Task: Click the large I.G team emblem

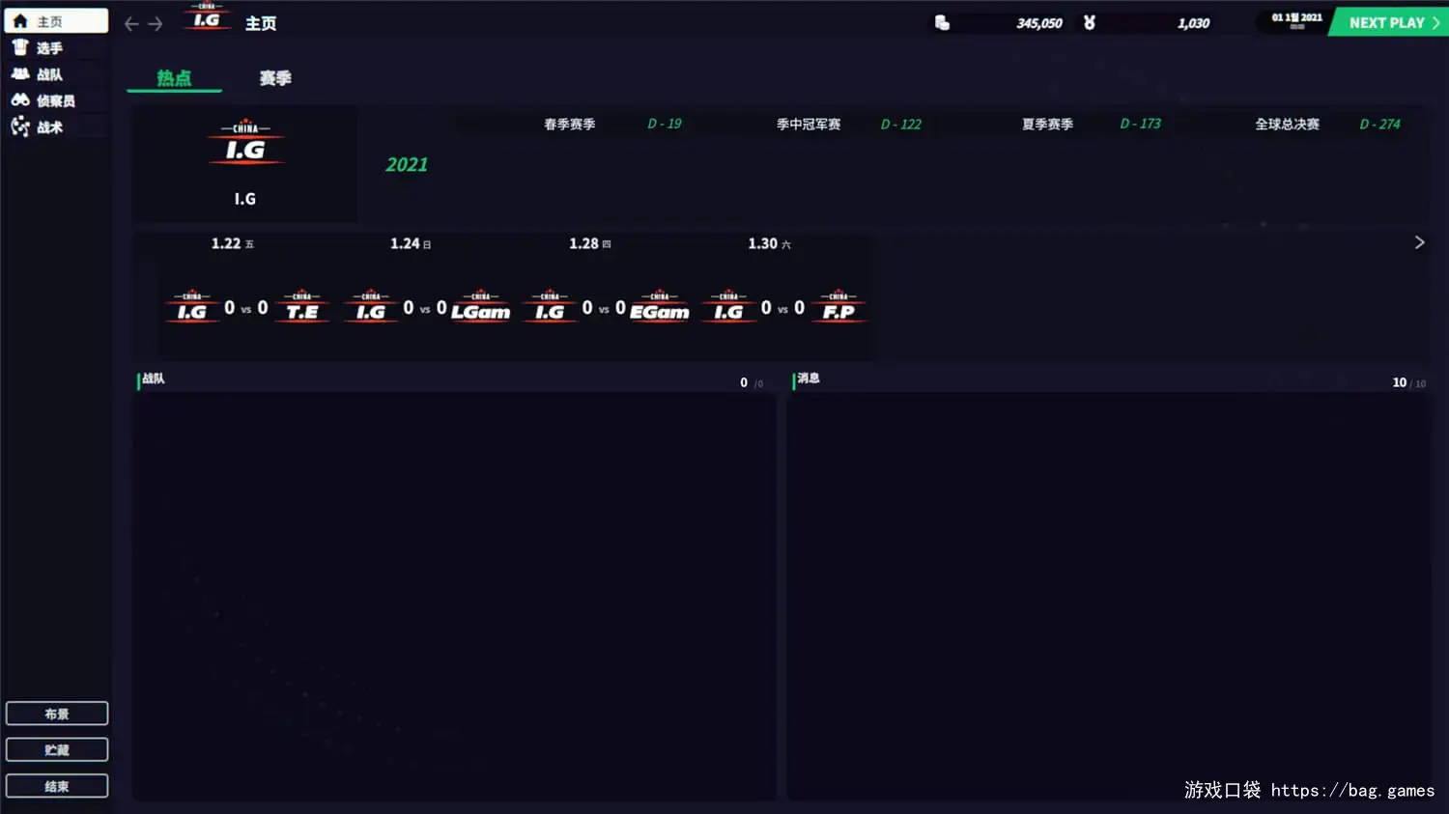Action: coord(245,144)
